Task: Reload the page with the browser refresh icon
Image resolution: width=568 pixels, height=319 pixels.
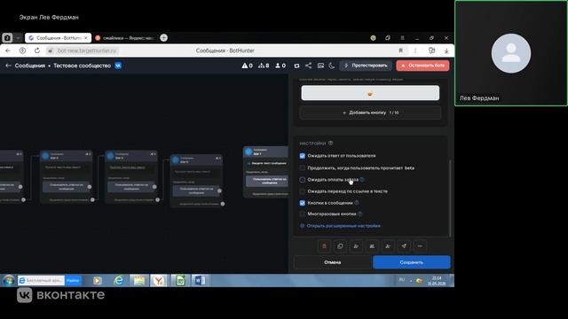Action: tap(37, 51)
